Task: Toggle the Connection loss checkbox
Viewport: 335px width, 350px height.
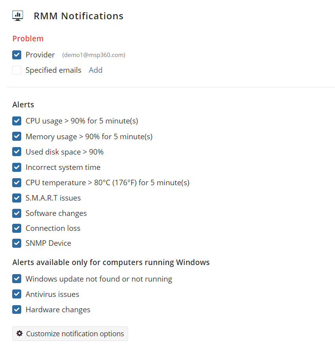Action: point(17,228)
